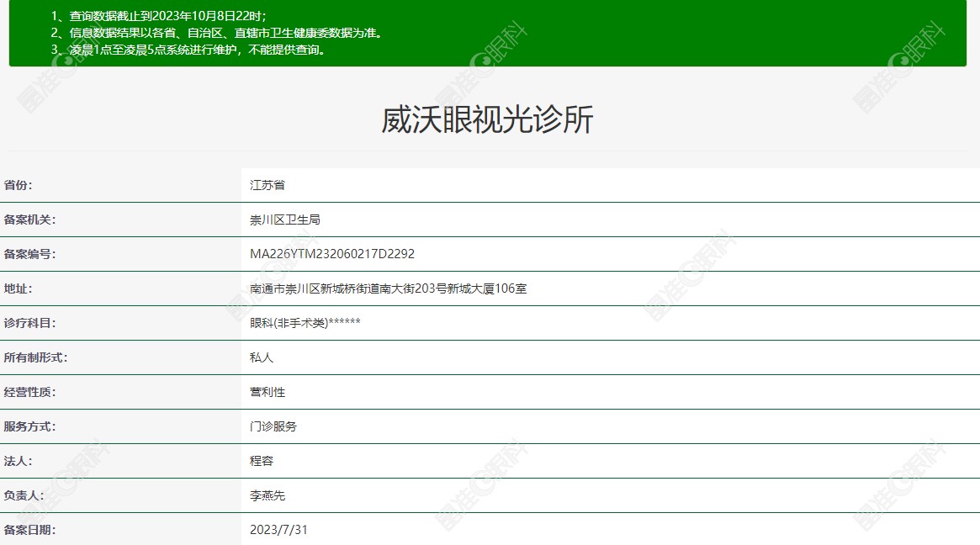Click the filing date 2023/7/31
This screenshot has height=545, width=980.
point(278,530)
